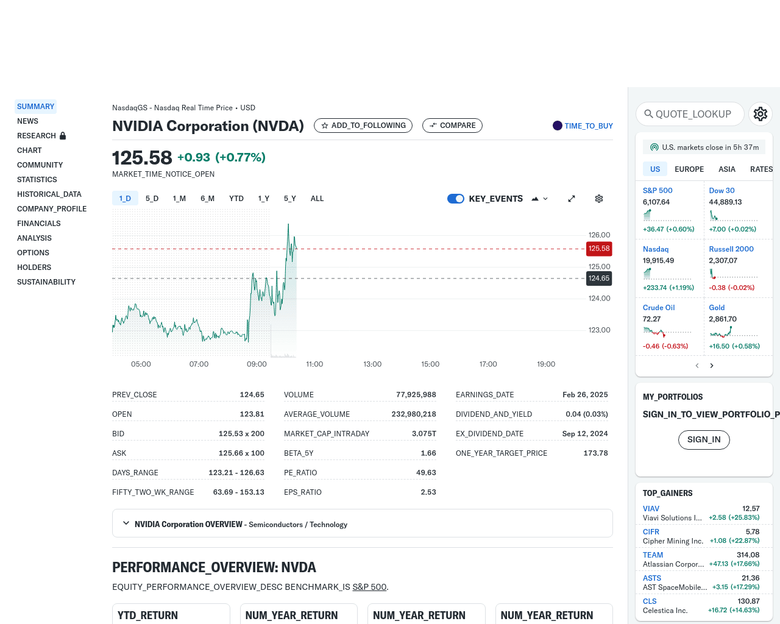Click the star ADD_TO_FOLLOWING button
Image resolution: width=780 pixels, height=624 pixels.
coord(363,126)
